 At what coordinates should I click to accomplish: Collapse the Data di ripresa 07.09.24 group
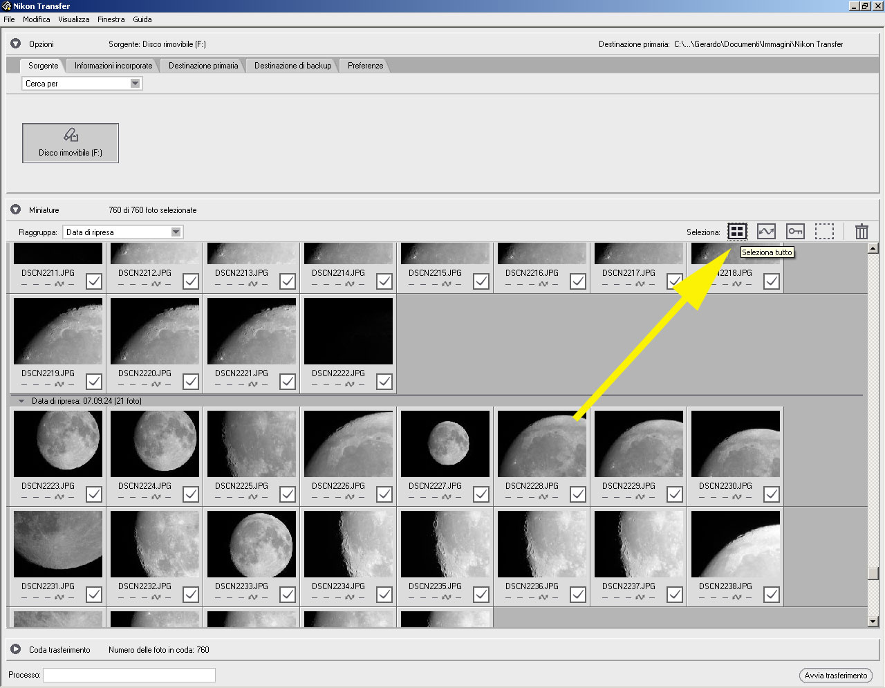pos(21,401)
